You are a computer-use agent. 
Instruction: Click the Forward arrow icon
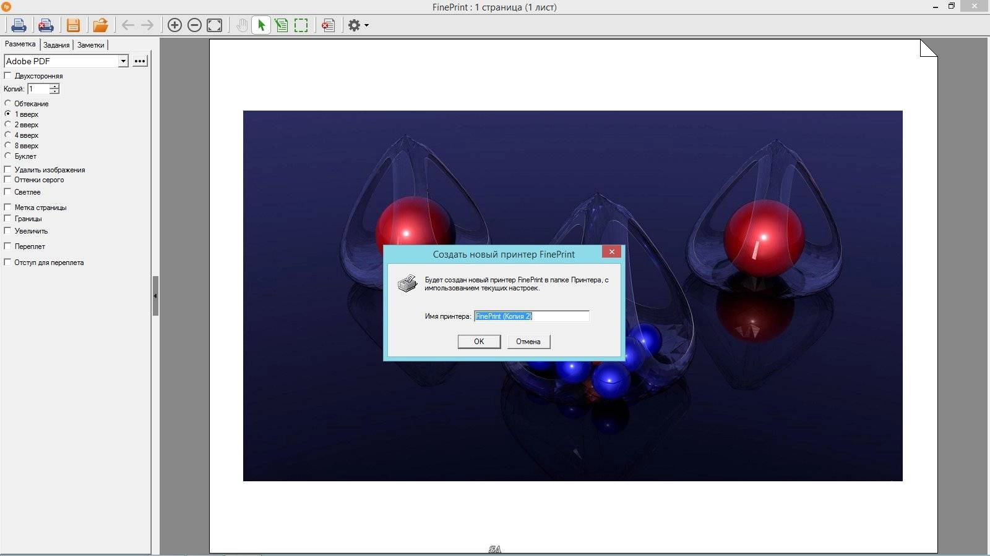147,25
